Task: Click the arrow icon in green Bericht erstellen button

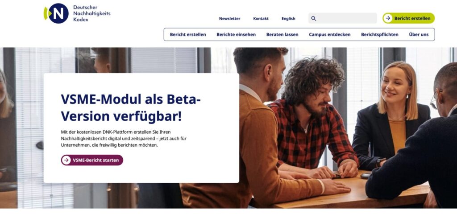Action: coord(388,18)
